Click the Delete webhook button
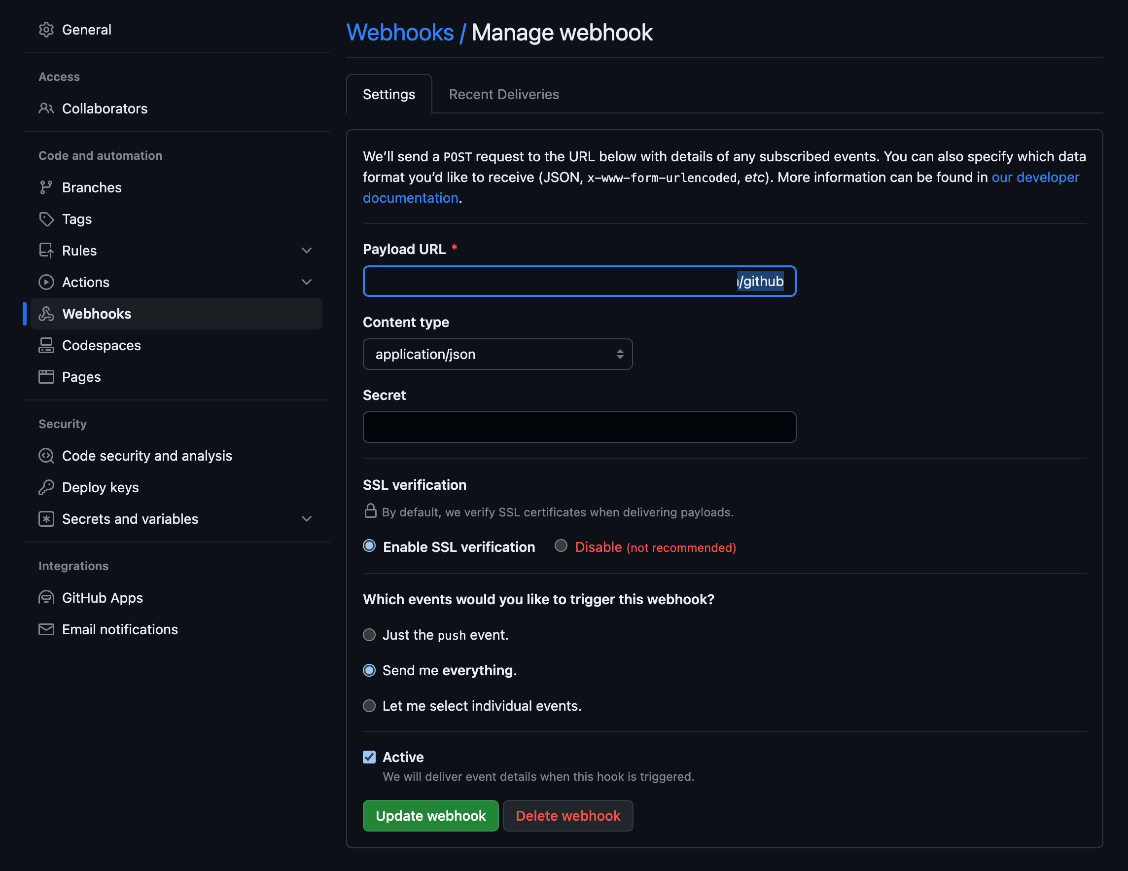The width and height of the screenshot is (1128, 871). point(567,816)
